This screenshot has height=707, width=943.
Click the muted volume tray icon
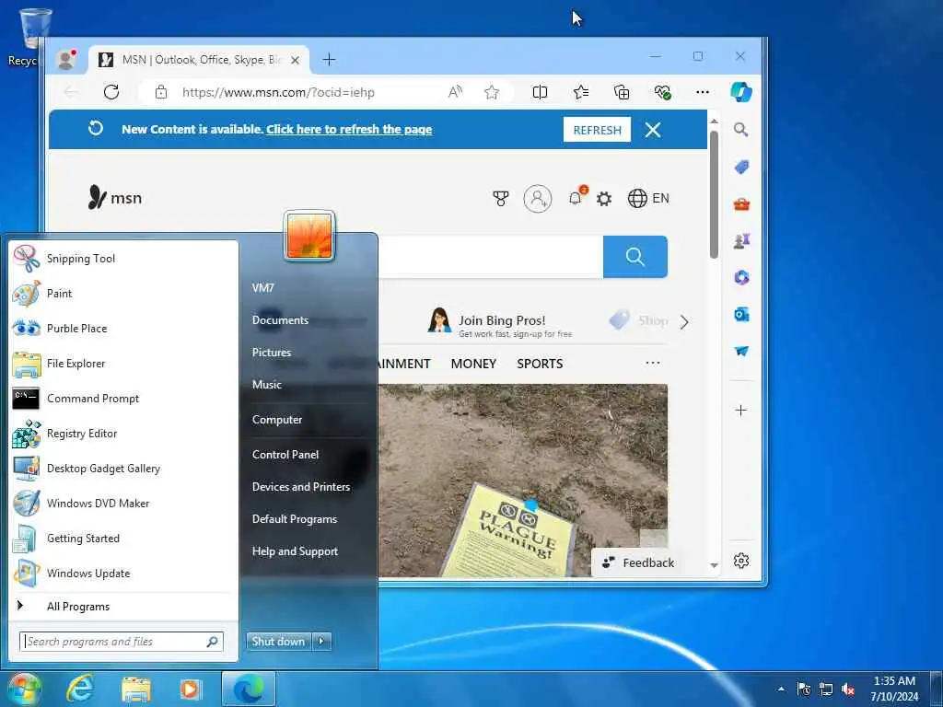click(848, 690)
